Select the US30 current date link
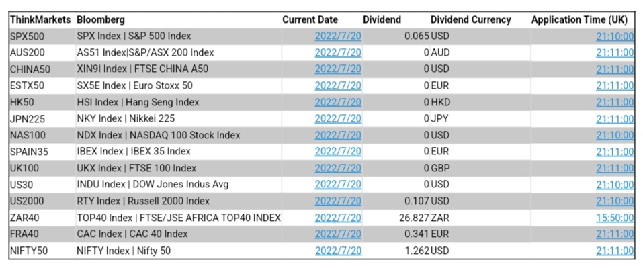This screenshot has height=270, width=643. (338, 184)
